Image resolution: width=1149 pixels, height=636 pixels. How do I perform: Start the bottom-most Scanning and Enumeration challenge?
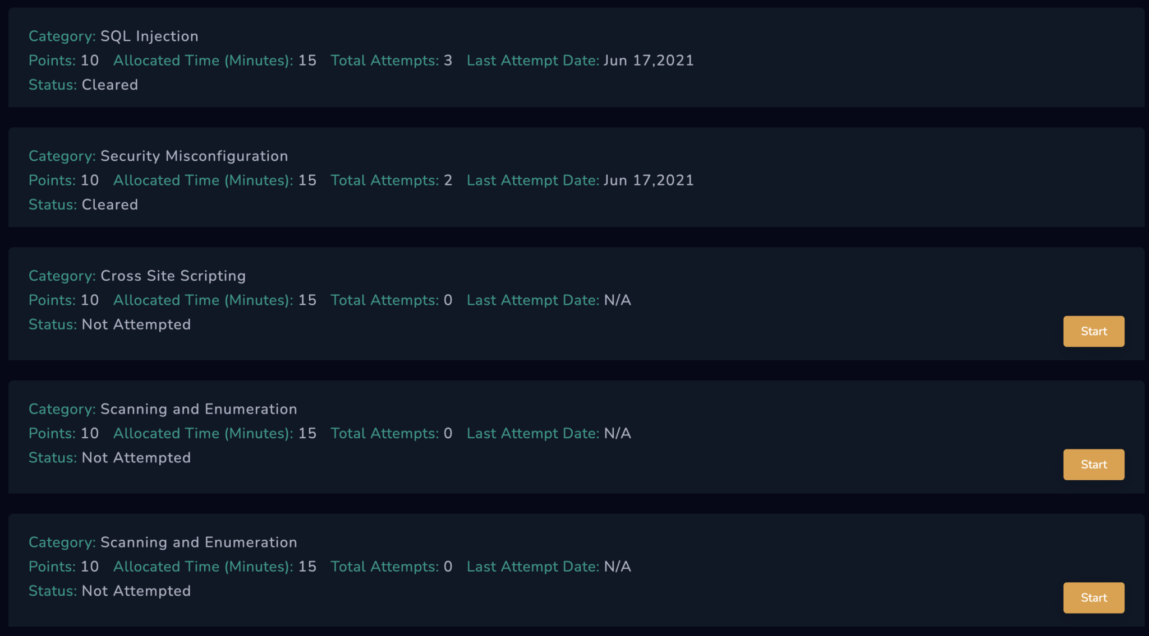pos(1093,598)
